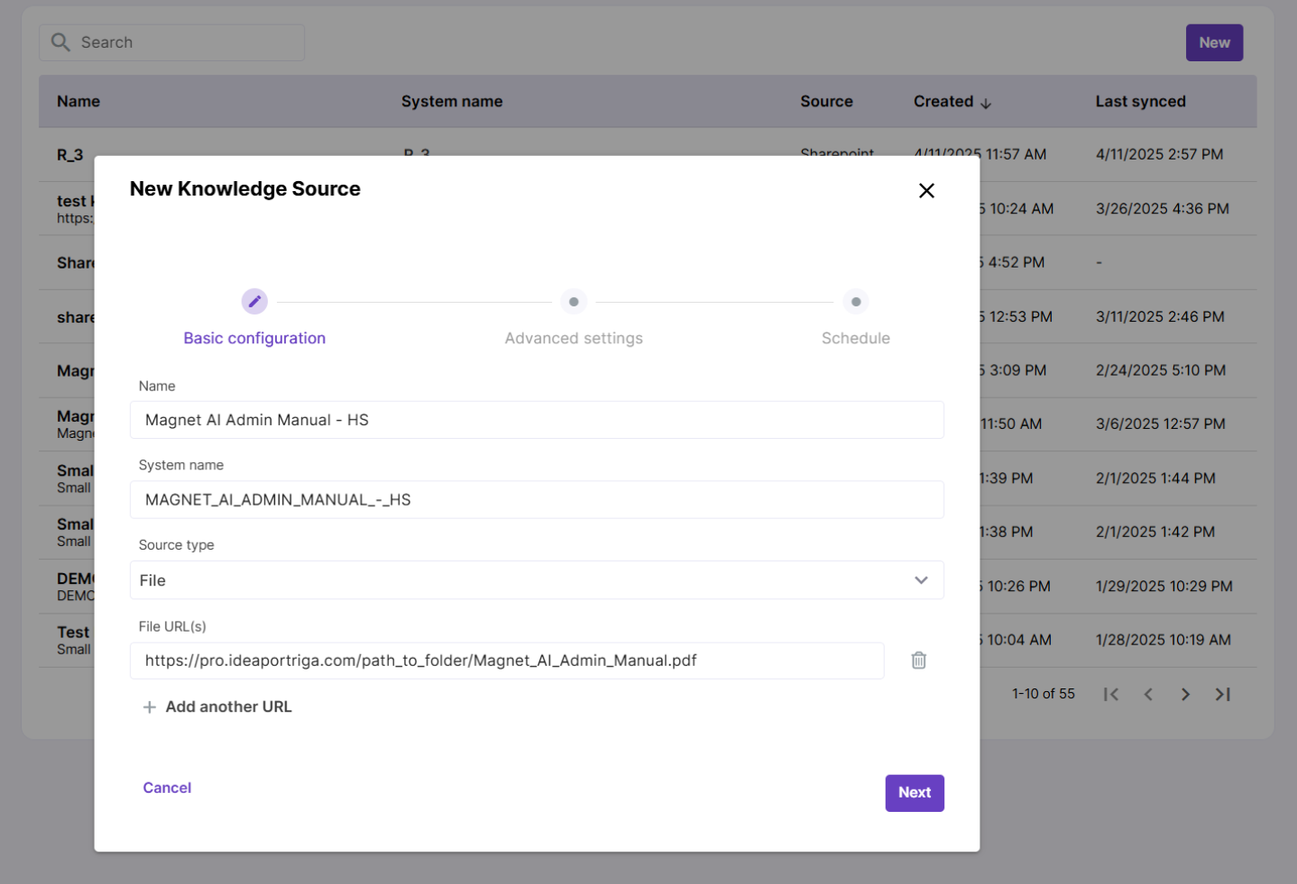Go to the Schedule step
1297x884 pixels.
[x=855, y=302]
